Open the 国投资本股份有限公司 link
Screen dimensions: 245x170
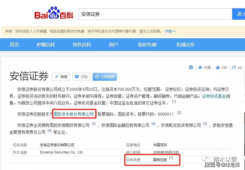pos(73,114)
